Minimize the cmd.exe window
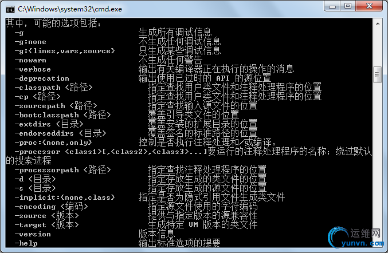388x253 pixels. [332, 6]
